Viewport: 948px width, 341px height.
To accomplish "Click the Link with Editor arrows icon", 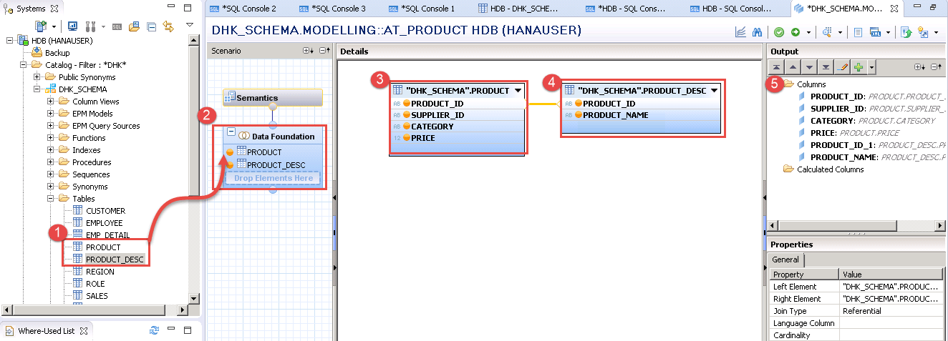I will pos(168,26).
